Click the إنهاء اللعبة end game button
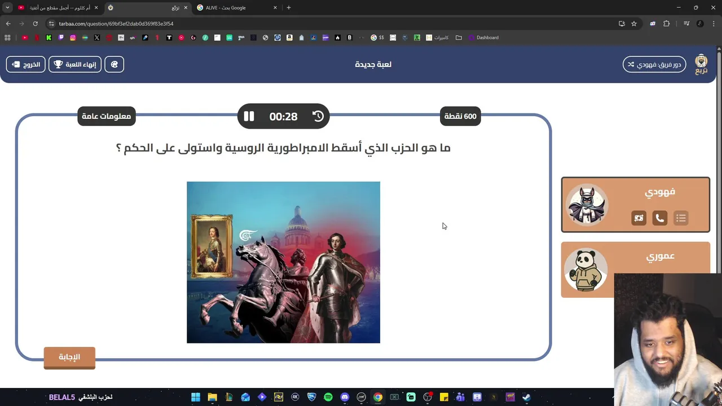The height and width of the screenshot is (406, 722). (75, 64)
